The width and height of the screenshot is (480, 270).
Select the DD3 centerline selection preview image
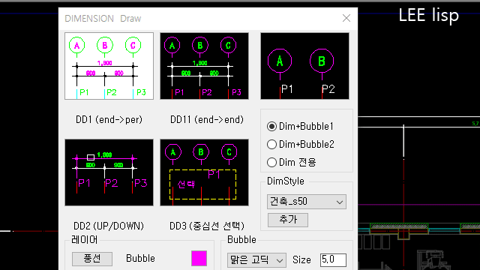coord(204,172)
